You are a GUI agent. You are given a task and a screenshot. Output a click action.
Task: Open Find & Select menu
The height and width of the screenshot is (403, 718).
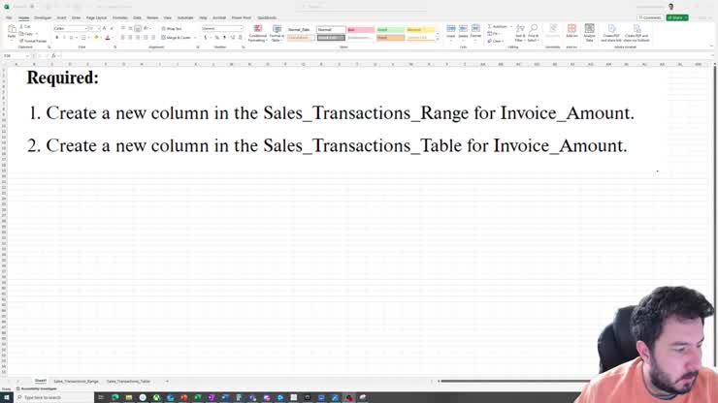click(533, 33)
